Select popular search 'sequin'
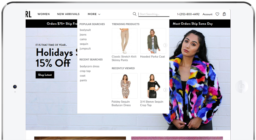Viewport: 256px width, 140px height. click(84, 44)
